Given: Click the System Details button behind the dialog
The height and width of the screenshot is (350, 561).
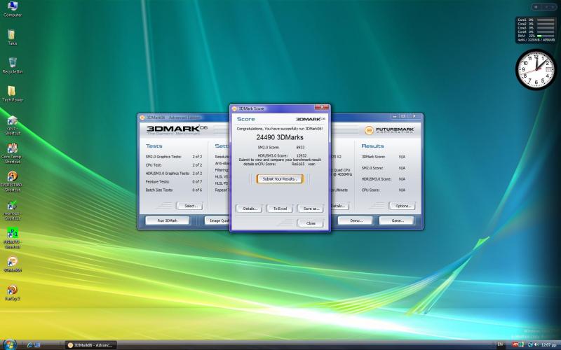Looking at the screenshot, I should [340, 206].
